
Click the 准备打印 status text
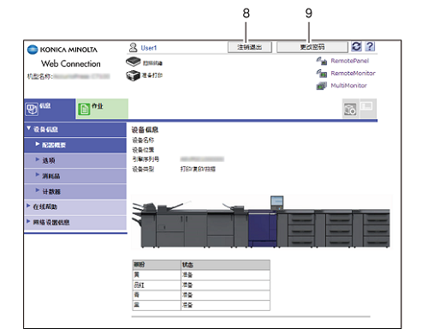(x=152, y=75)
